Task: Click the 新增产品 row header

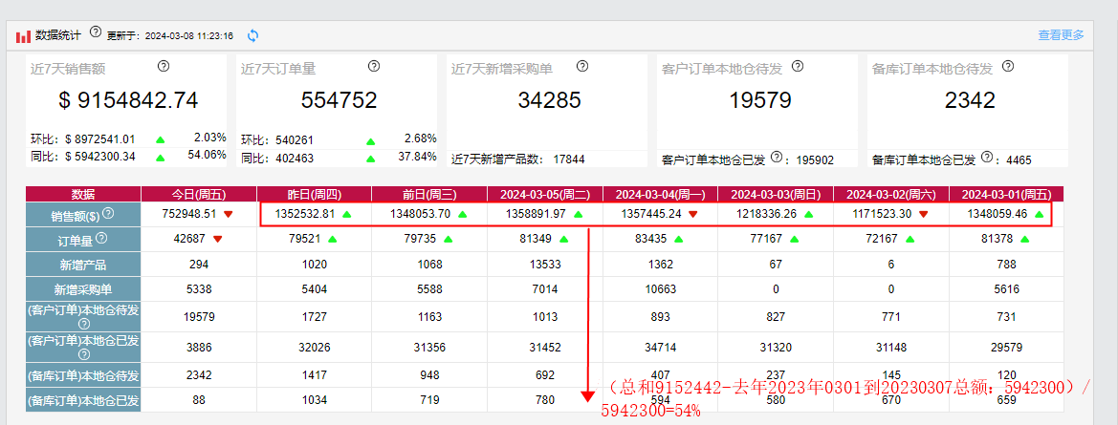Action: (x=82, y=265)
